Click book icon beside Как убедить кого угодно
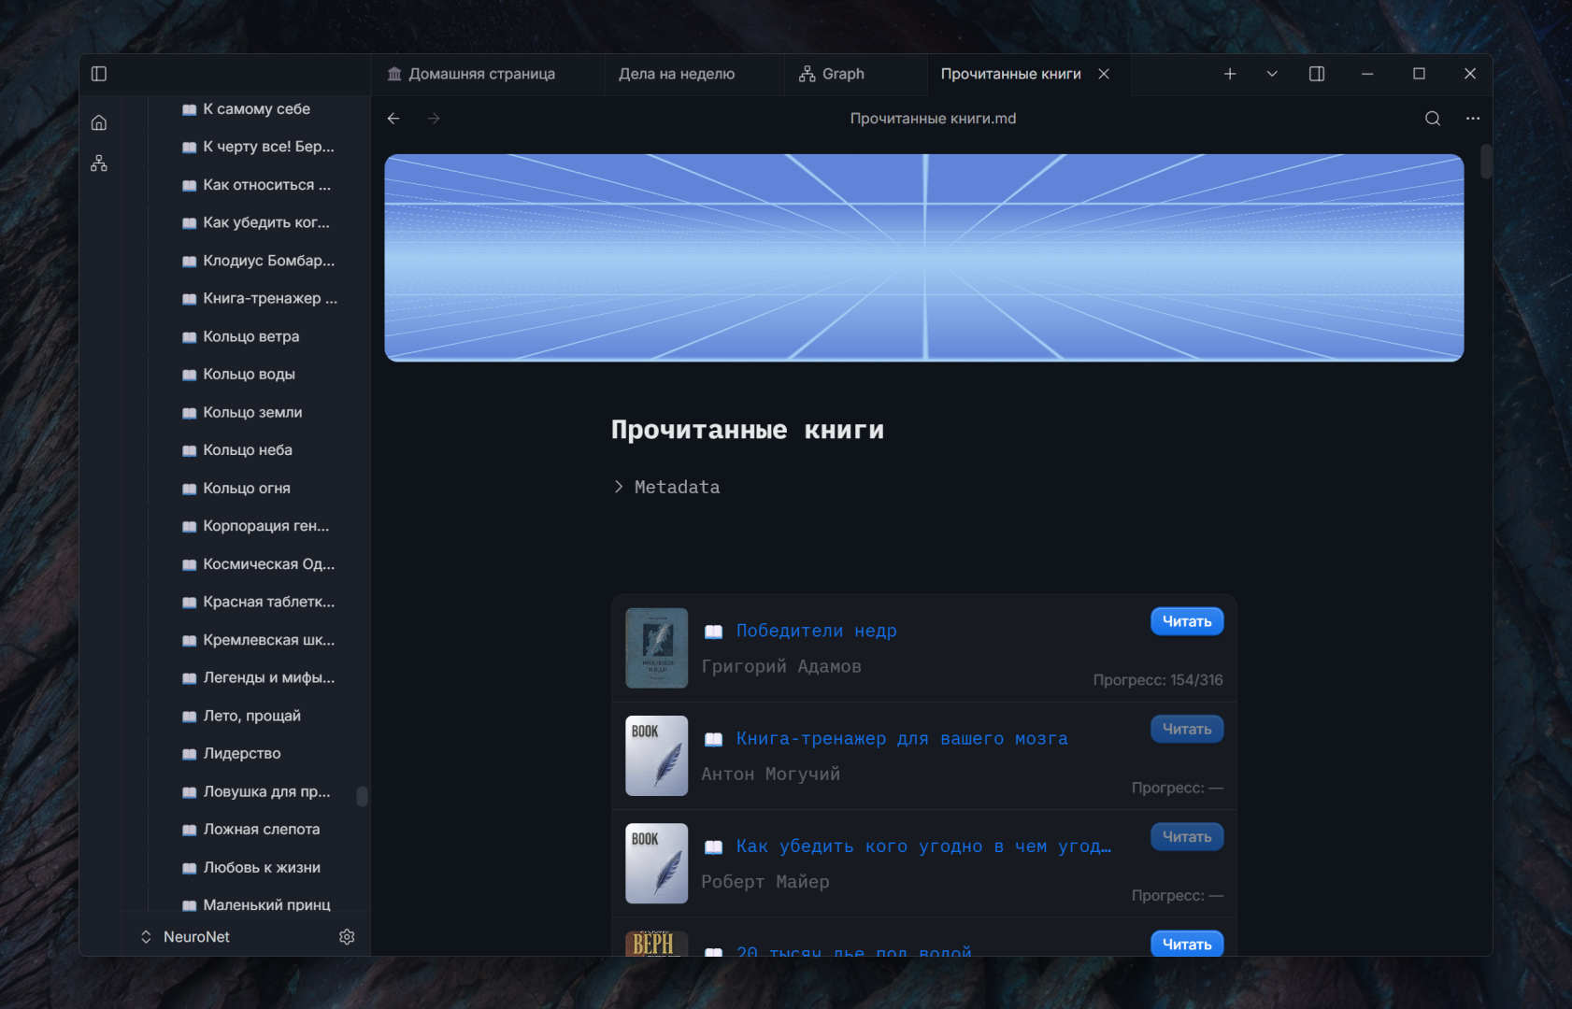The height and width of the screenshot is (1009, 1572). click(713, 846)
